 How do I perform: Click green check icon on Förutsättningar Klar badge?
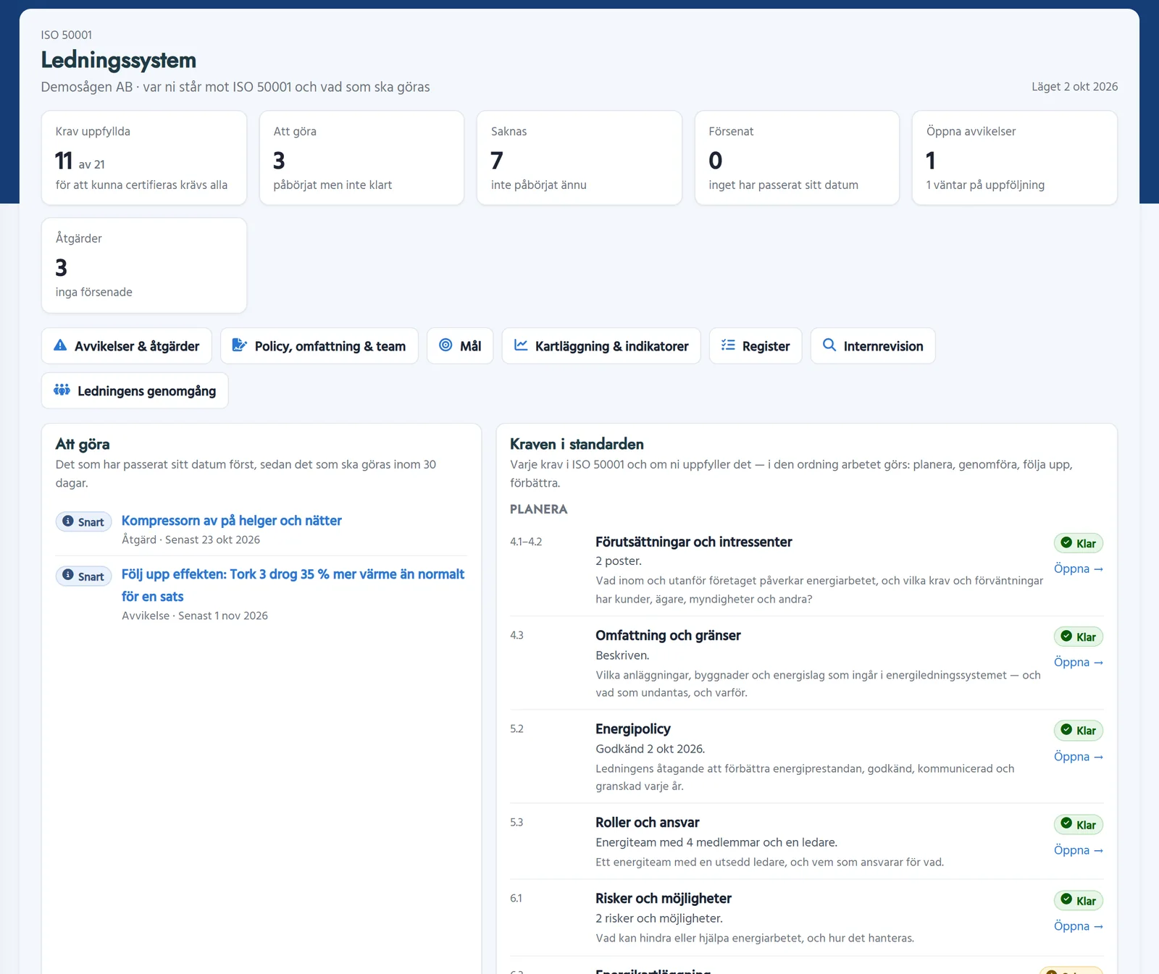[x=1066, y=543]
